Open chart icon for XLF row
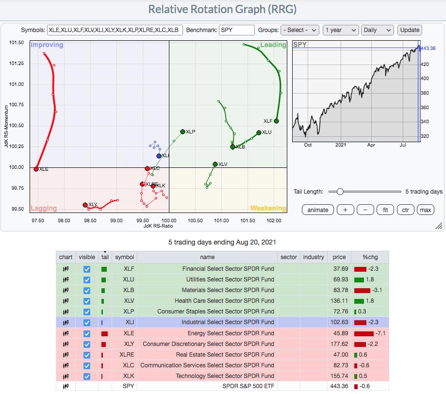The height and width of the screenshot is (394, 446). click(66, 269)
